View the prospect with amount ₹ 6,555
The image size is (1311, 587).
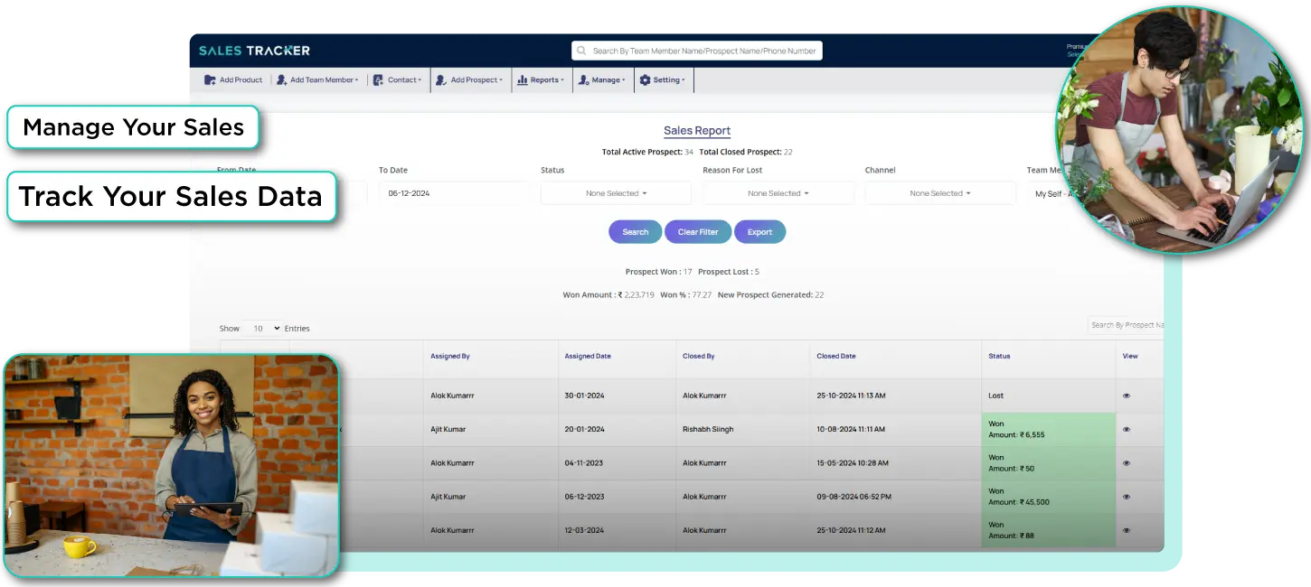(x=1127, y=430)
